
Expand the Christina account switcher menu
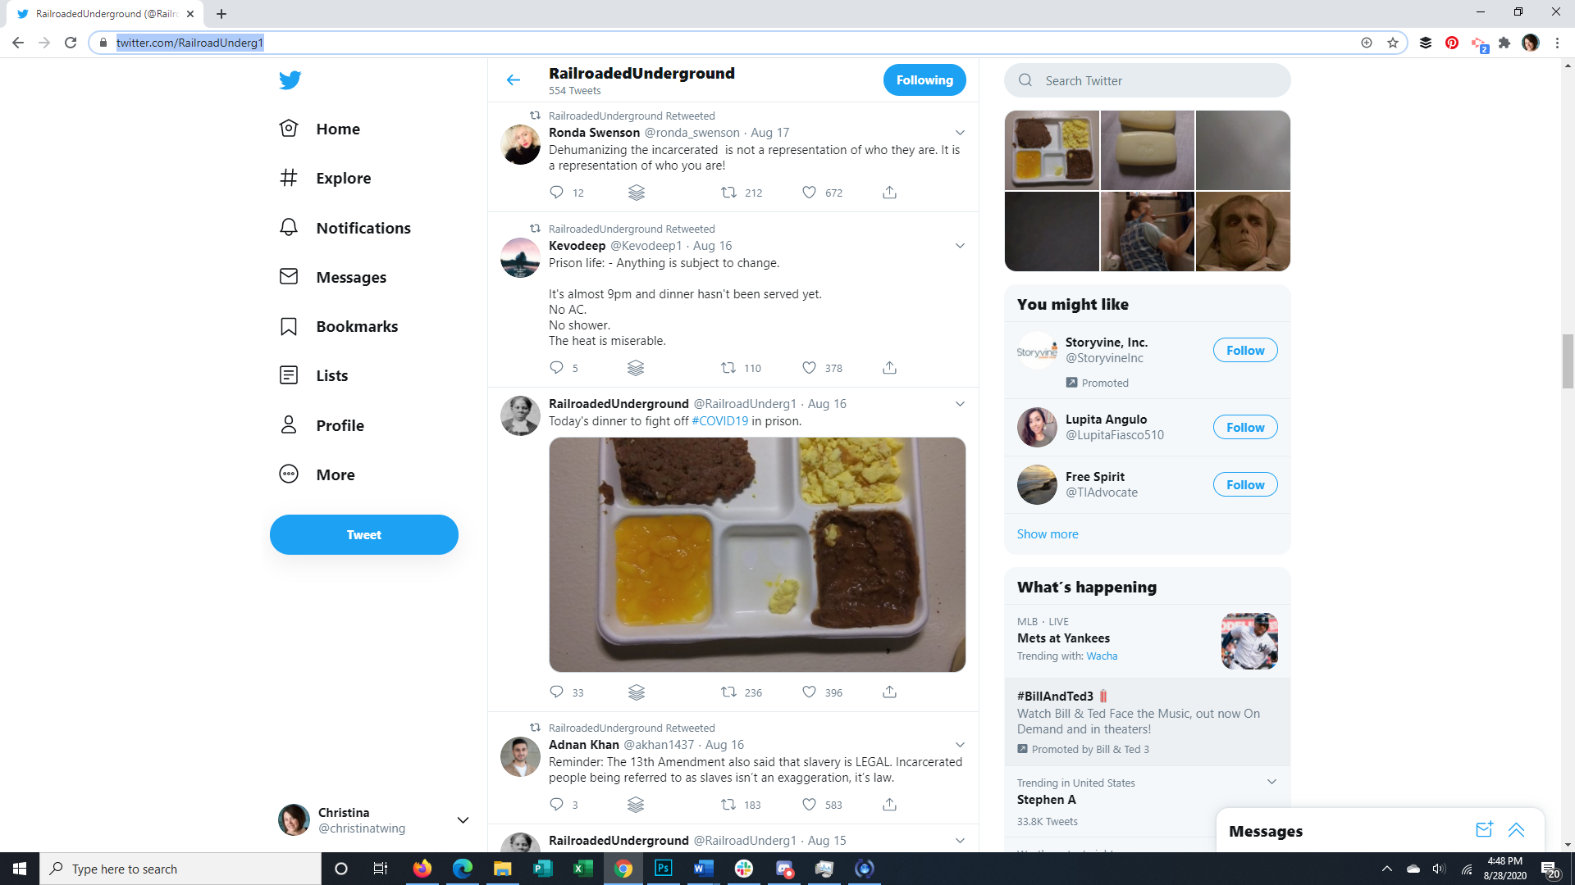463,819
